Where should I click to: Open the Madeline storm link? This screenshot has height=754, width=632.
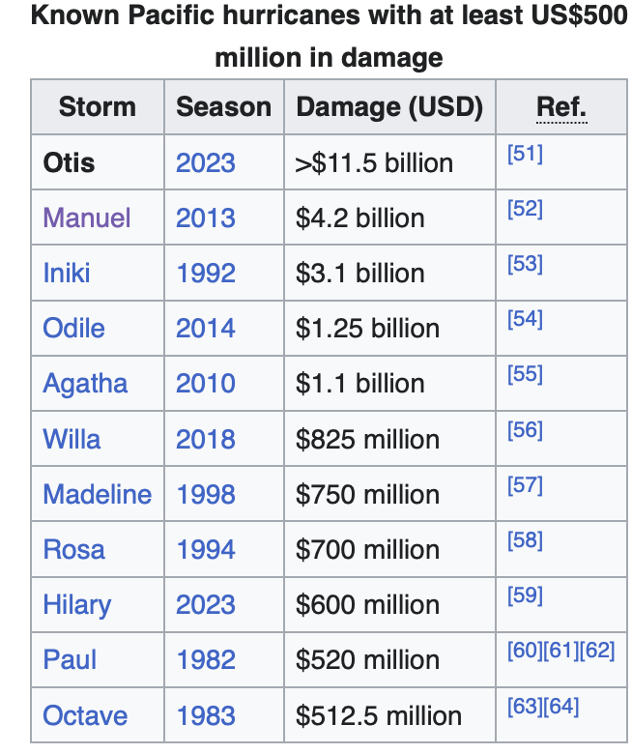[x=97, y=494]
